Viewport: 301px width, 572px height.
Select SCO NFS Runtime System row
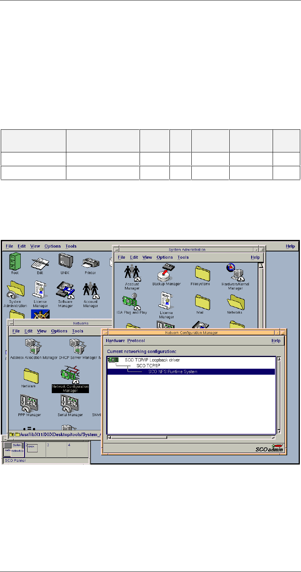point(191,372)
